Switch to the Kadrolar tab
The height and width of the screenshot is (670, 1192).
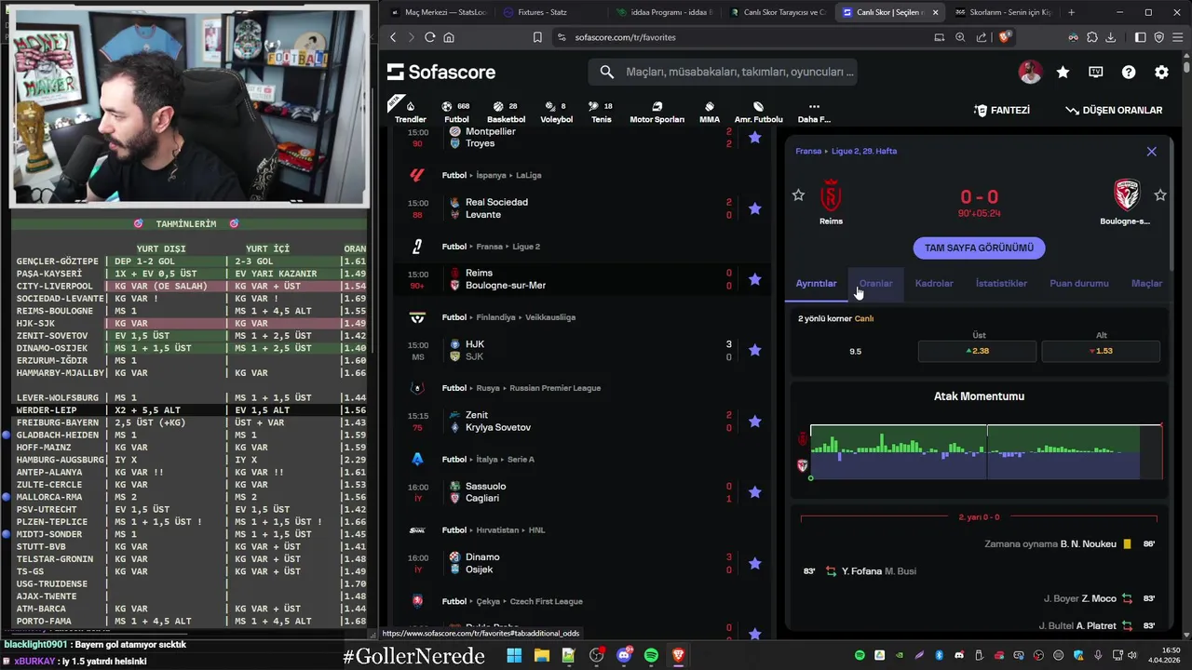pyautogui.click(x=934, y=284)
